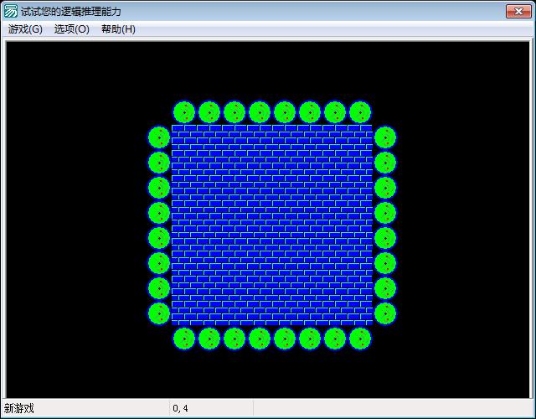Click the app icon in the title bar

coord(10,11)
